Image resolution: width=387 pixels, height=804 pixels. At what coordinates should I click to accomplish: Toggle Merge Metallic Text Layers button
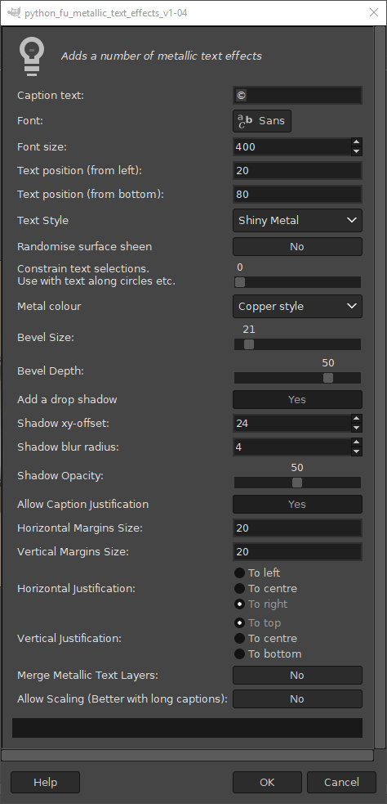tap(297, 676)
